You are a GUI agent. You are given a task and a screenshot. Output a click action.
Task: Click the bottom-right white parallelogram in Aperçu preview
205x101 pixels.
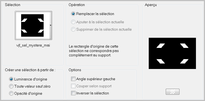[184, 61]
